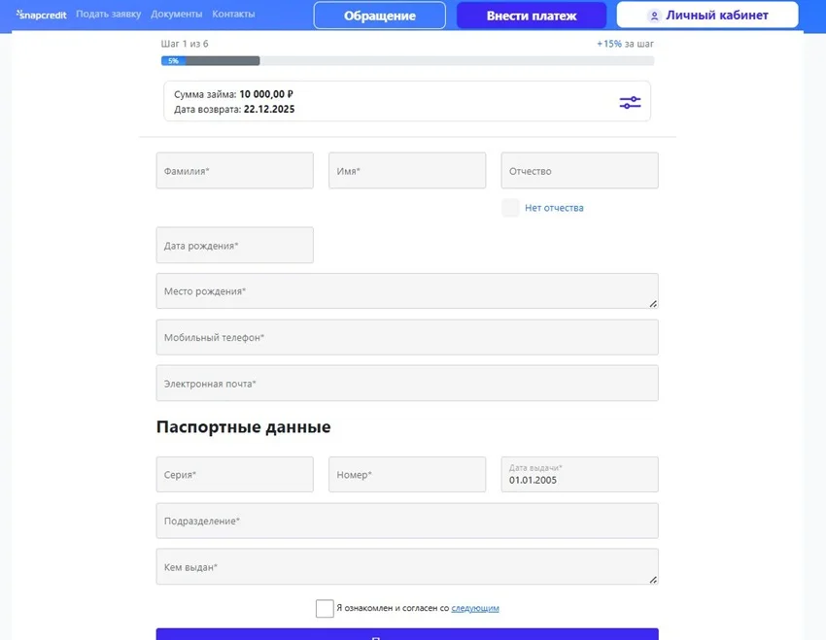Focus the Отчество field
Image resolution: width=826 pixels, height=640 pixels.
(x=579, y=171)
